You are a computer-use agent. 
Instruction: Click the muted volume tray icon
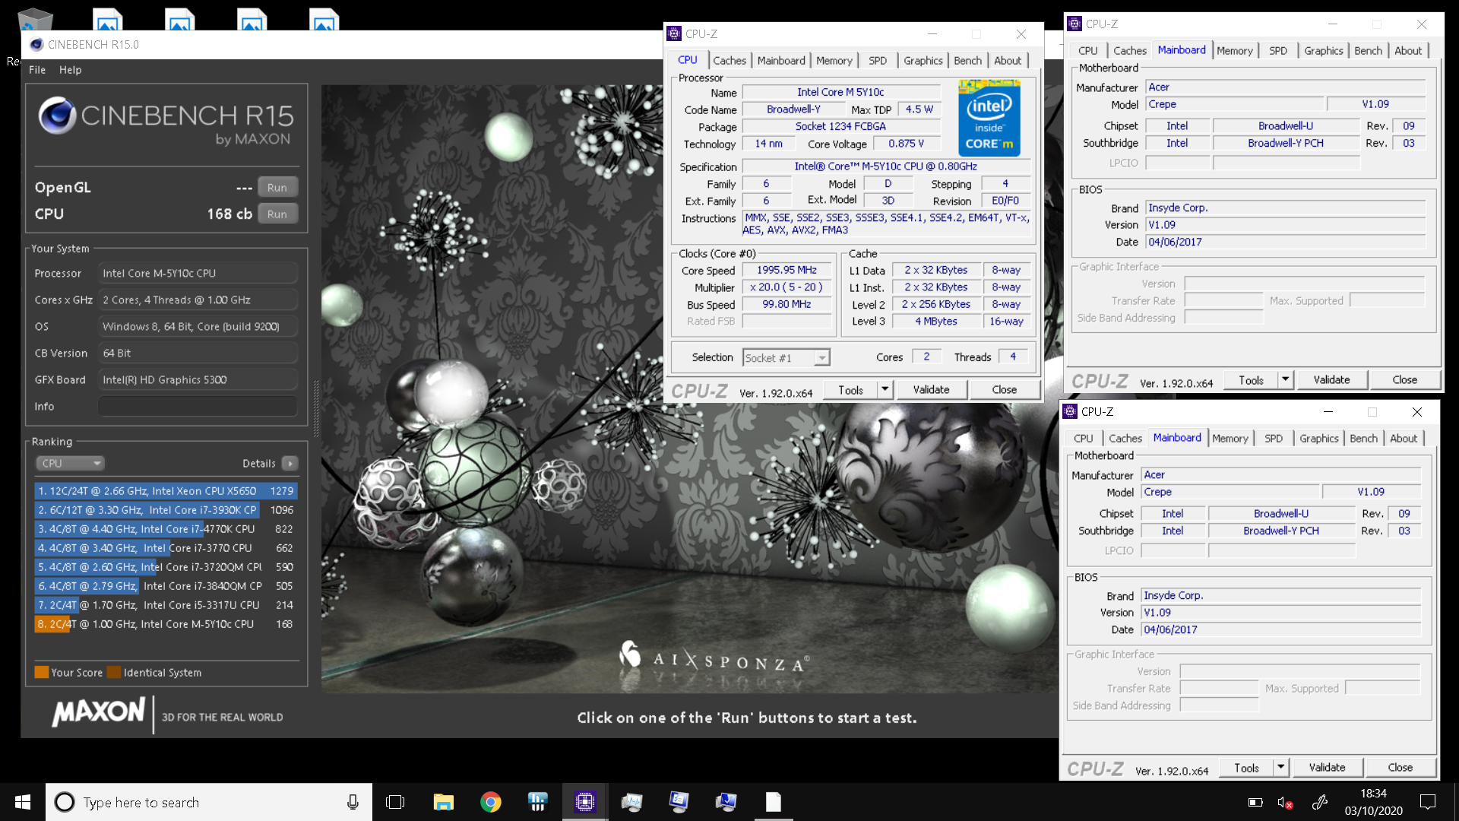point(1285,802)
